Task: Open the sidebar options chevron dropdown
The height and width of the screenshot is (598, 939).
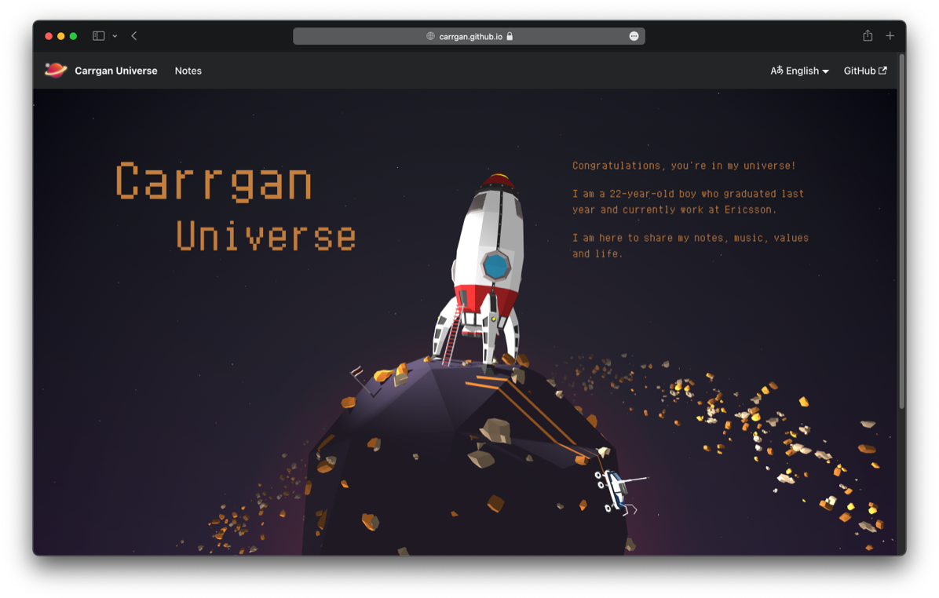Action: pos(115,36)
